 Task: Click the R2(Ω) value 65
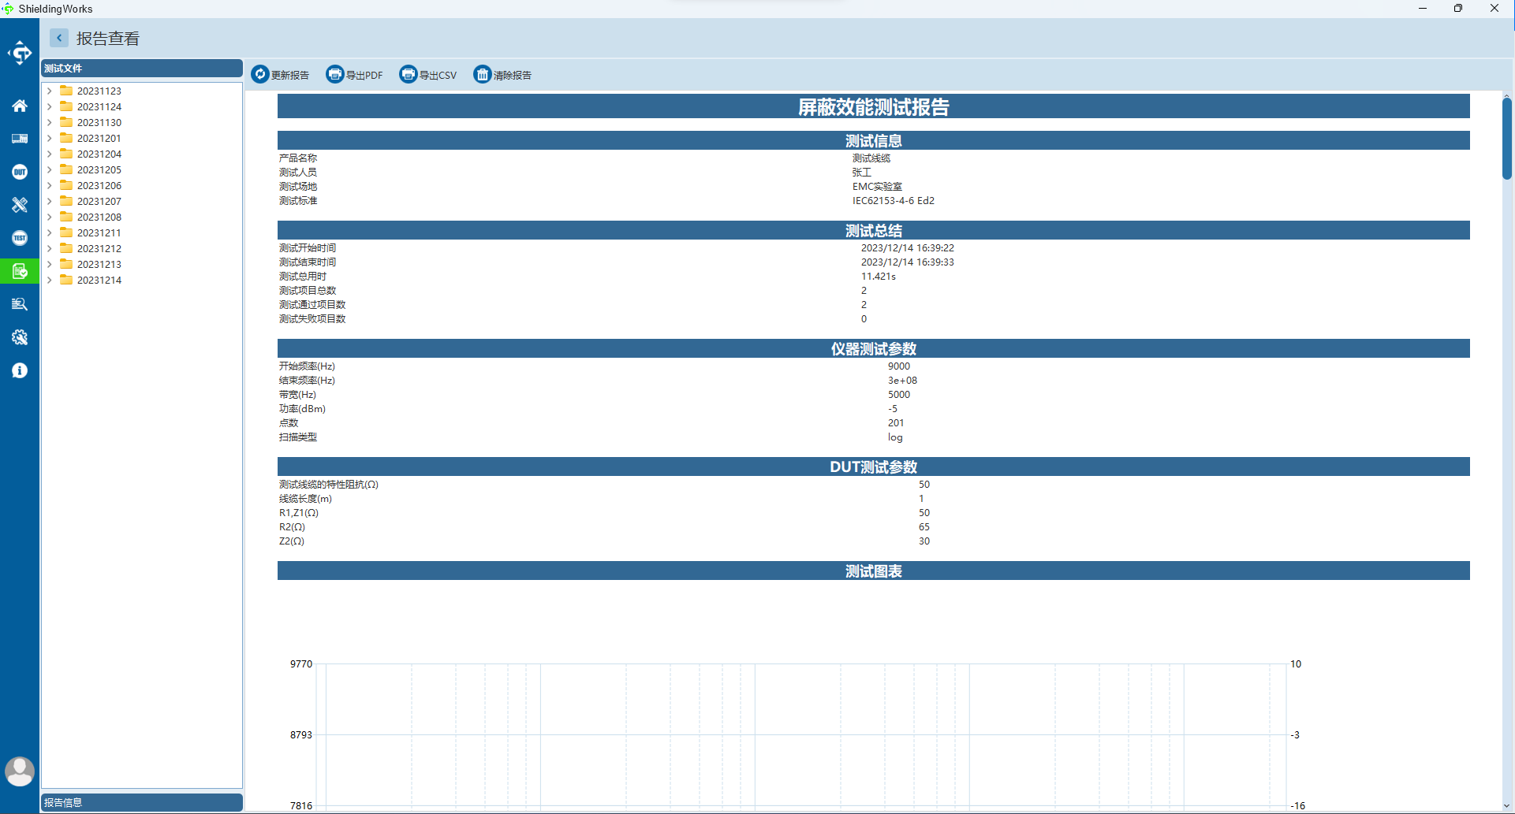pyautogui.click(x=924, y=527)
